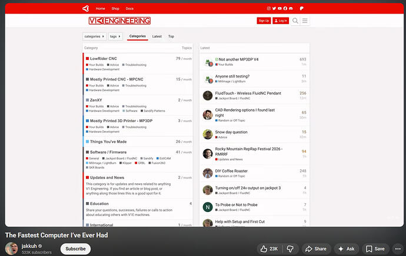The image size is (406, 256).
Task: Click video title The Fastest Computer I've Ever Had
Action: 56,235
